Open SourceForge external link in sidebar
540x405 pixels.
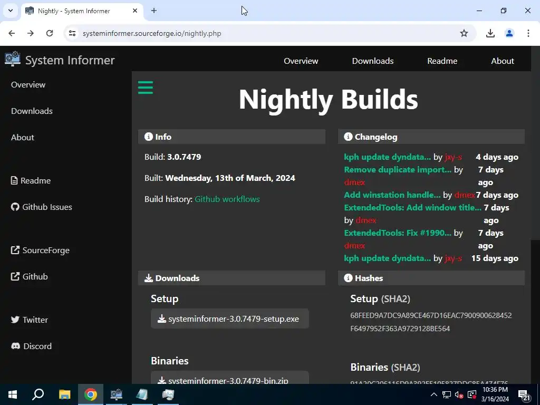(40, 250)
